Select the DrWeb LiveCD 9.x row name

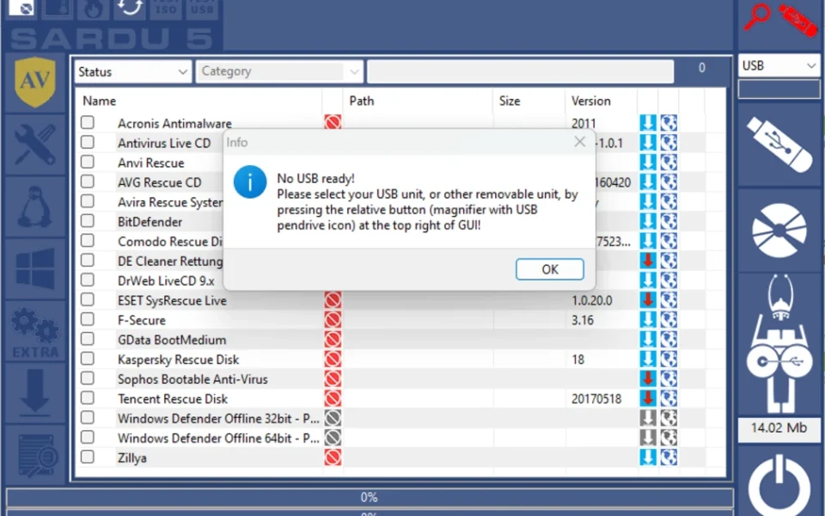tap(166, 280)
